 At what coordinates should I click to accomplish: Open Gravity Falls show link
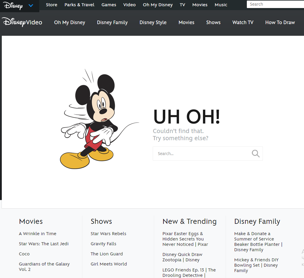coord(104,244)
